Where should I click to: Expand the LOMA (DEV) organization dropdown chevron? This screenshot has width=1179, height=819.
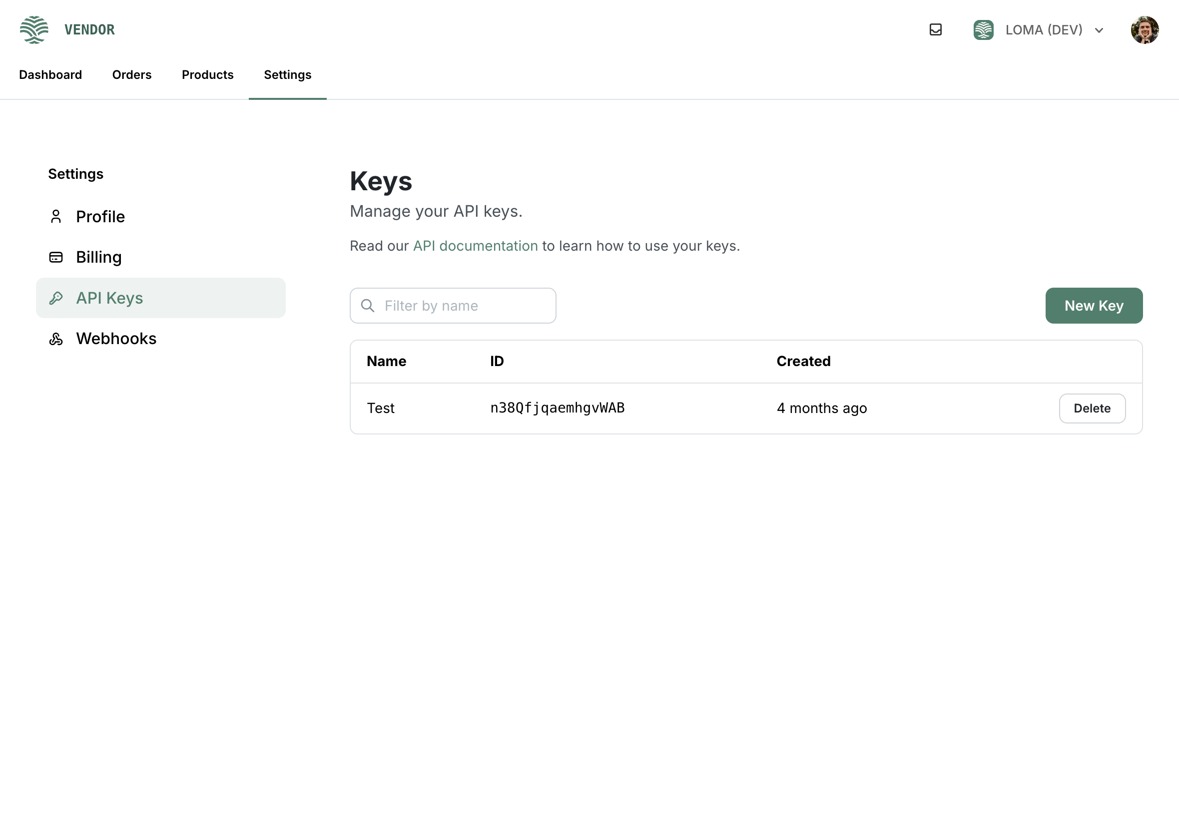(x=1099, y=30)
